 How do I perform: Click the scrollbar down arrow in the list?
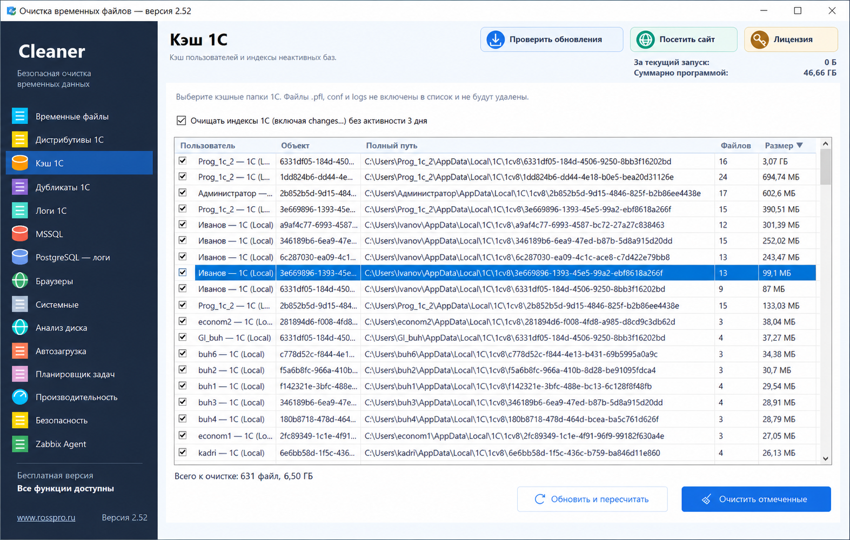[x=825, y=459]
